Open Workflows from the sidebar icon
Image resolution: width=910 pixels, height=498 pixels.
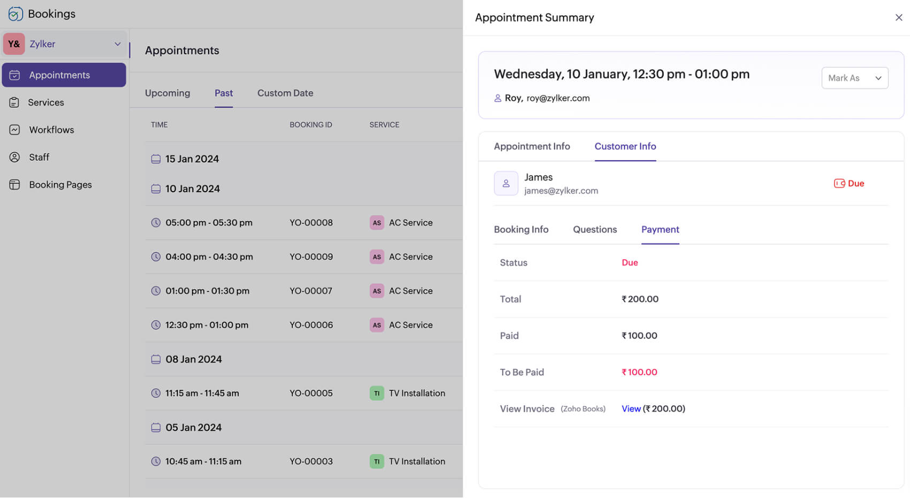(x=15, y=130)
